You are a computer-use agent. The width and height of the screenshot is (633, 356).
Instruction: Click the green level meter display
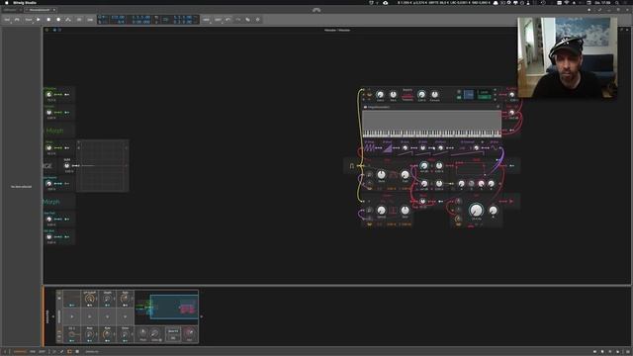point(484,97)
